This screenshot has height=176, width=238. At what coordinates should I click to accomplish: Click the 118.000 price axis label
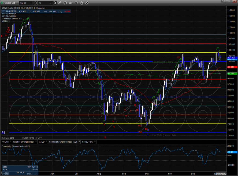tap(231, 10)
